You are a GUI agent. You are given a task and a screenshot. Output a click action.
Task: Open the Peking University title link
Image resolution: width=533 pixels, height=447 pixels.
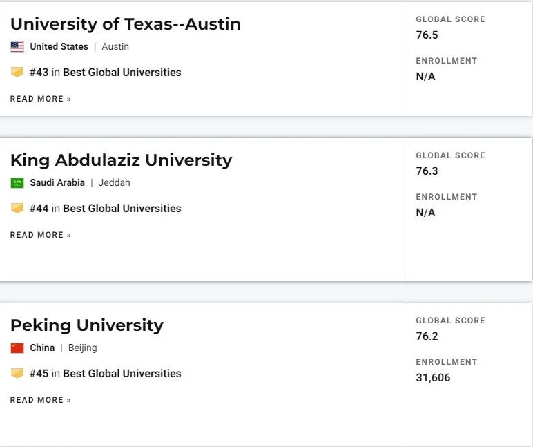(87, 325)
